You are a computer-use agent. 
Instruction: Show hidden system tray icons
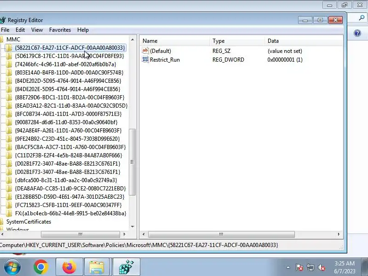[x=288, y=267]
